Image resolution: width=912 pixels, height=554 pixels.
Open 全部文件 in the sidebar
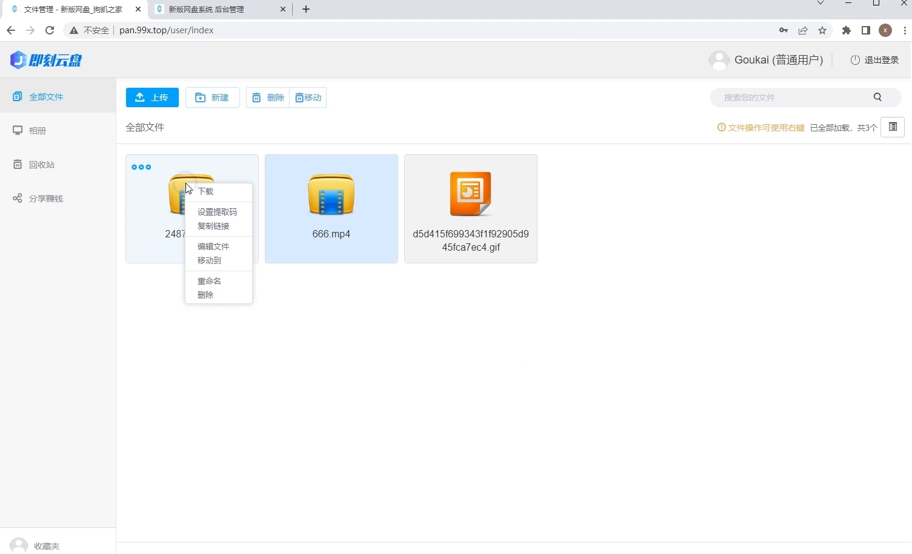58,96
